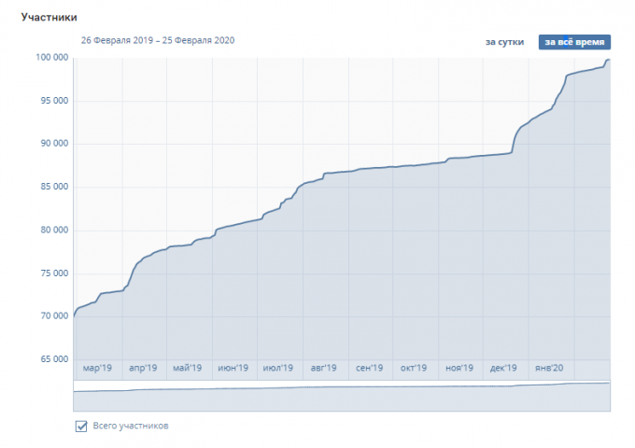Click the 85 000 y-axis value
The height and width of the screenshot is (448, 635).
(x=54, y=187)
